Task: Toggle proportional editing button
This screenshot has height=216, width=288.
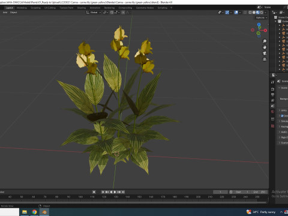Action: [x=123, y=13]
